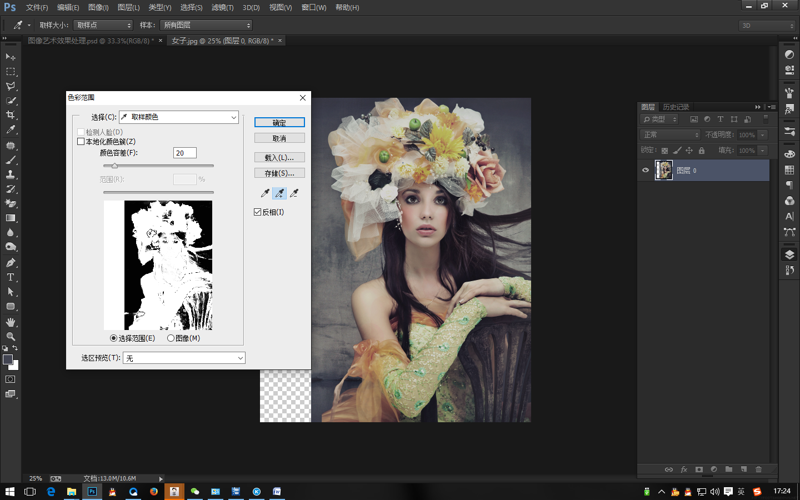Click the 确定 button
Screen dimensions: 800x500
pos(279,123)
